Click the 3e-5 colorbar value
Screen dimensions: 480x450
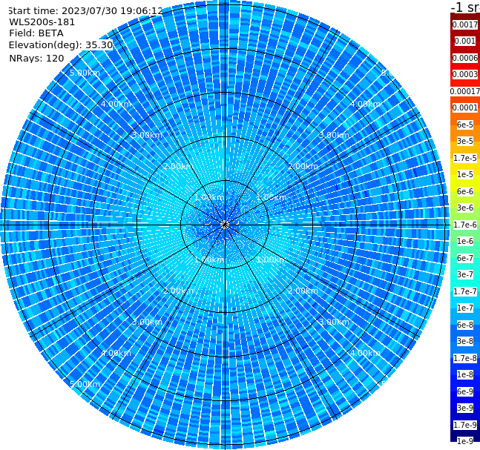(465, 141)
